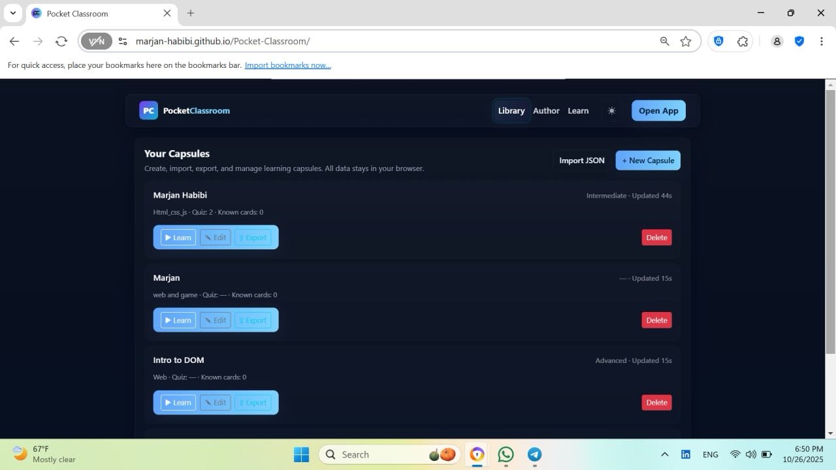Go to the Learn tab
This screenshot has height=470, width=836.
click(x=578, y=111)
